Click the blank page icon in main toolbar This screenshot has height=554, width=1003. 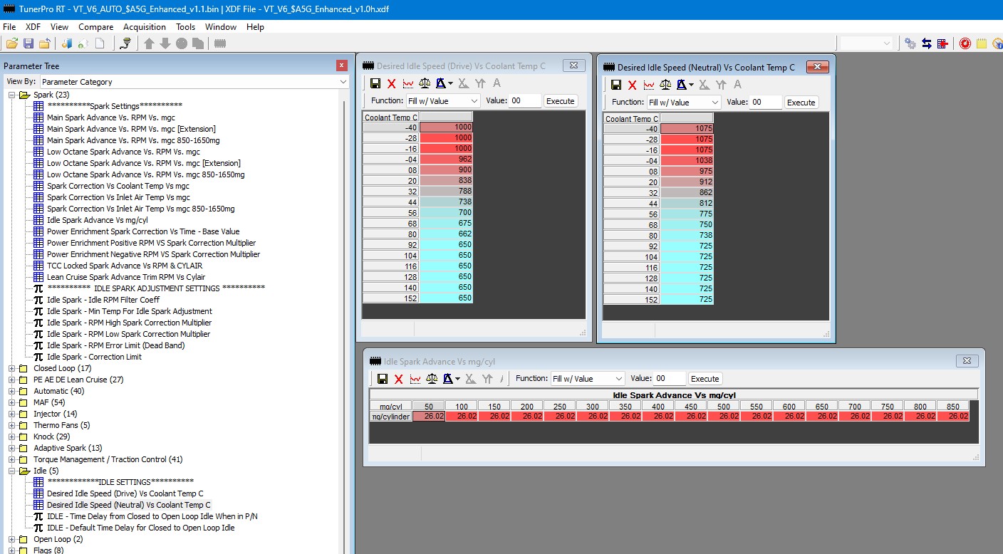[100, 43]
